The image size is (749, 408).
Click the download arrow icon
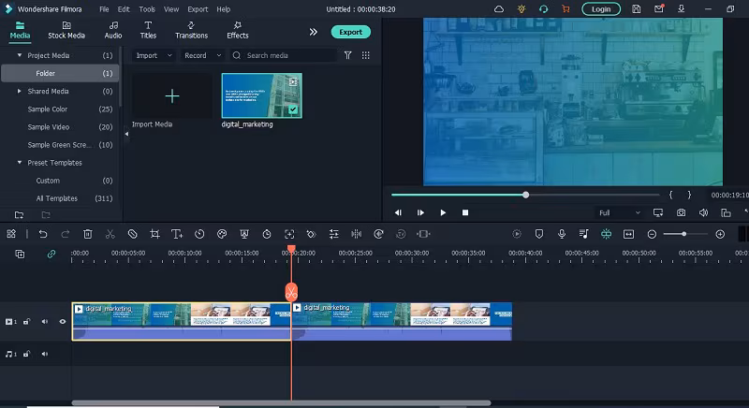[682, 9]
